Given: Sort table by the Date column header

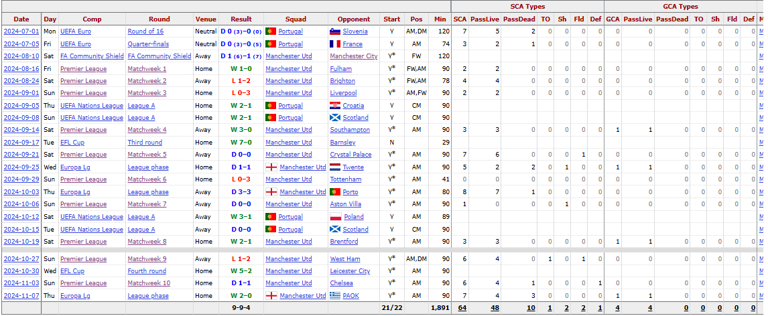Looking at the screenshot, I should click(x=21, y=19).
